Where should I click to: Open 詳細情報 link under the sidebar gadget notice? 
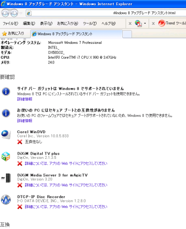pyautogui.click(x=25, y=99)
